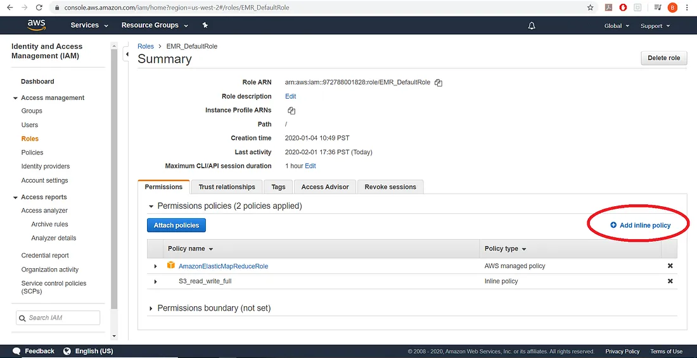Open the pin shortcuts star icon
The height and width of the screenshot is (358, 697).
[205, 25]
